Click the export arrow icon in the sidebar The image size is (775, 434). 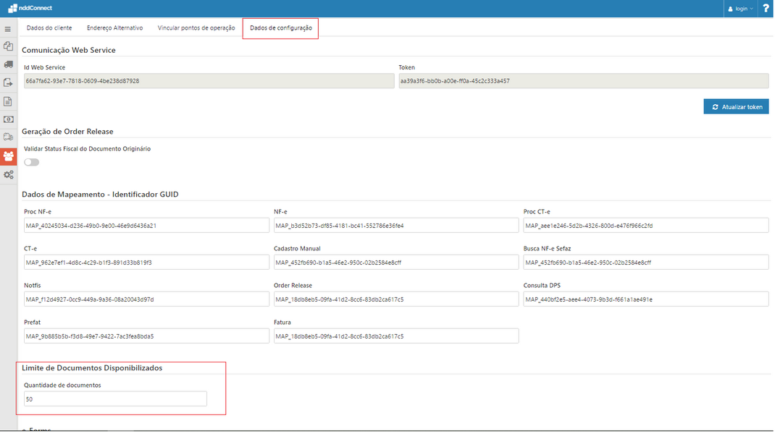8,82
